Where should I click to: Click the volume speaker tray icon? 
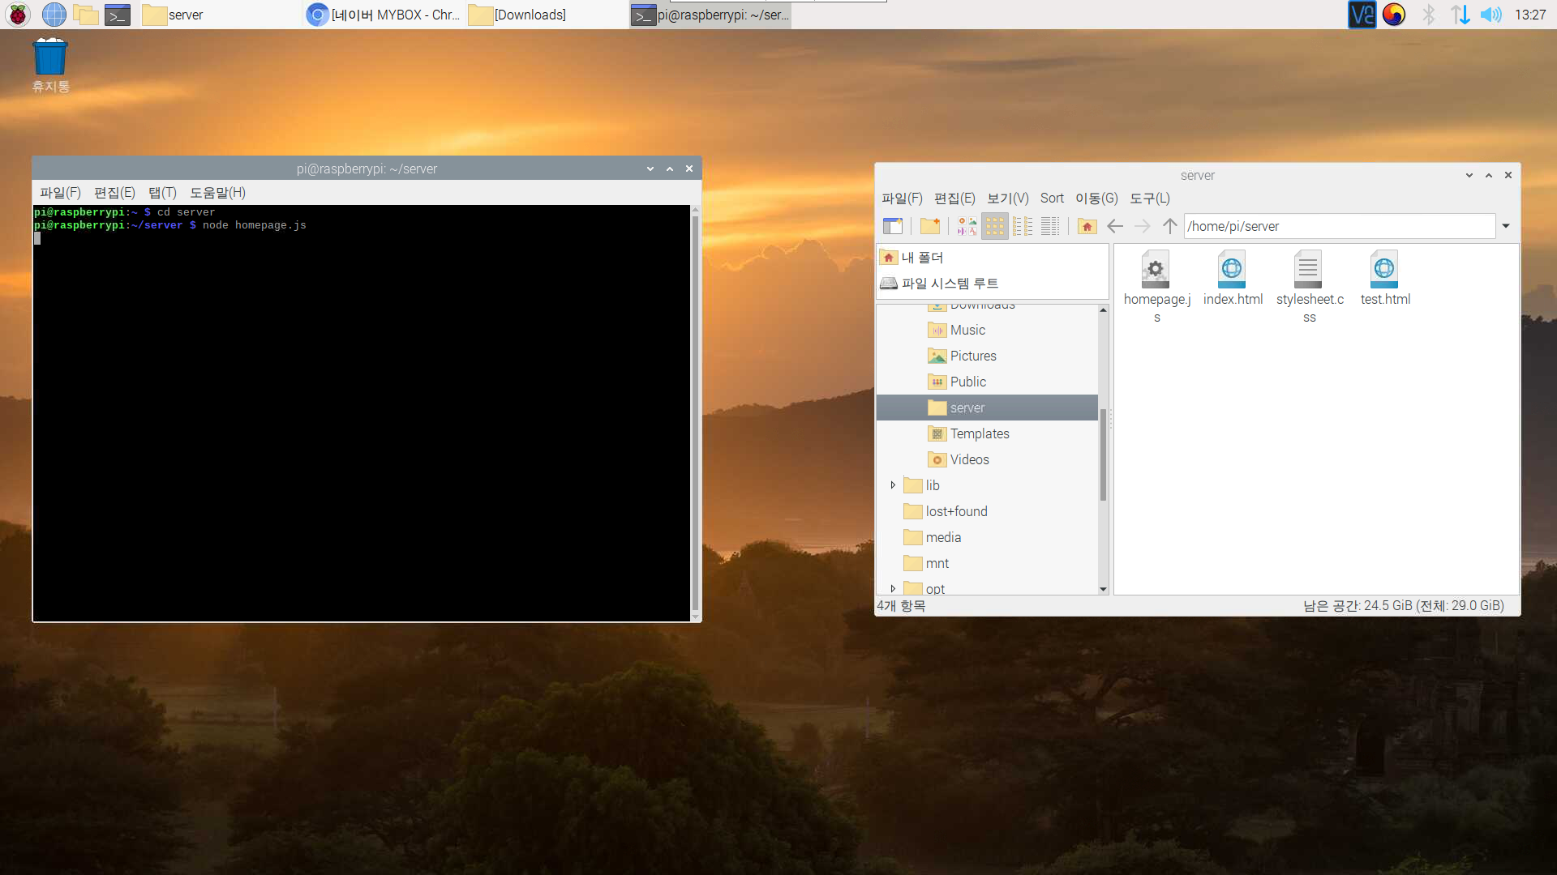coord(1491,15)
